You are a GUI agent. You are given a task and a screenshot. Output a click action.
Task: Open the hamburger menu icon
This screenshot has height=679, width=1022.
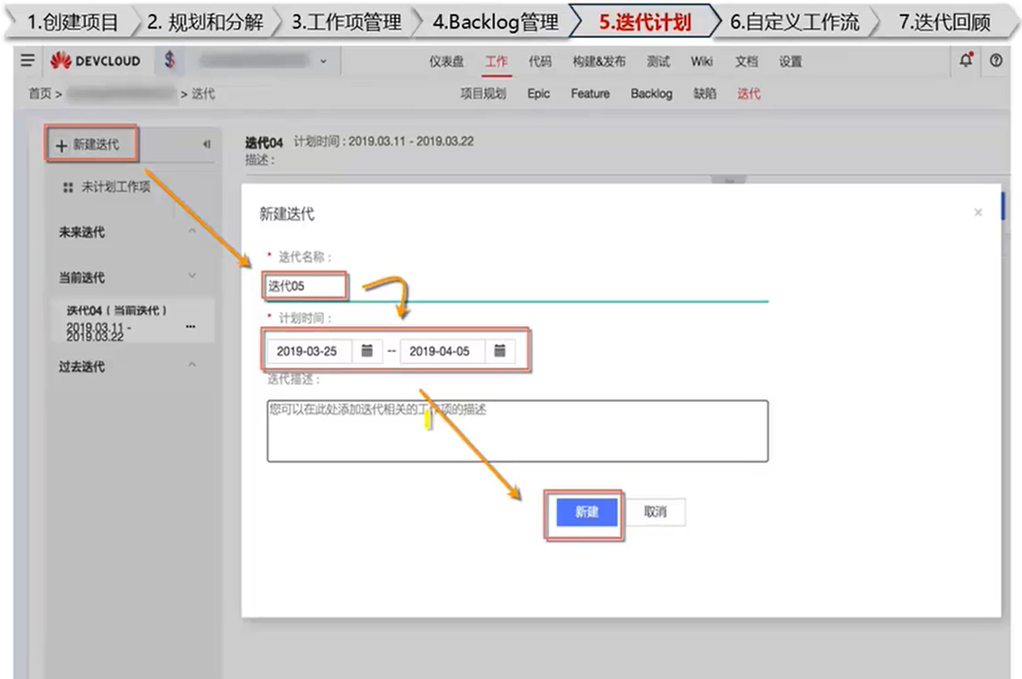(27, 60)
